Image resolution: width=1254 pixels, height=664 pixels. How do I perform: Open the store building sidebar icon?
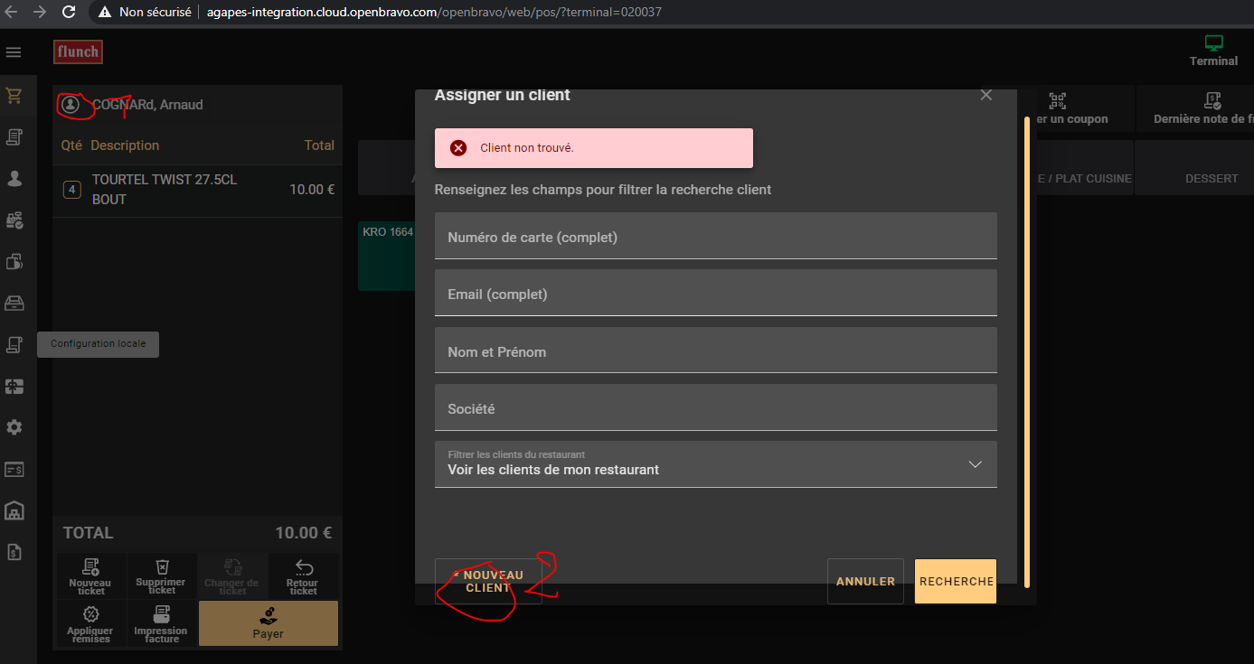point(14,510)
